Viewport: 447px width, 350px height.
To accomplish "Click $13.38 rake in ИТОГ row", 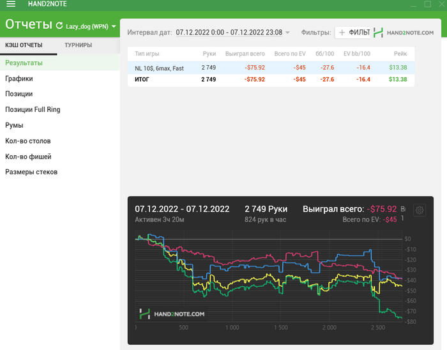I will coord(398,79).
